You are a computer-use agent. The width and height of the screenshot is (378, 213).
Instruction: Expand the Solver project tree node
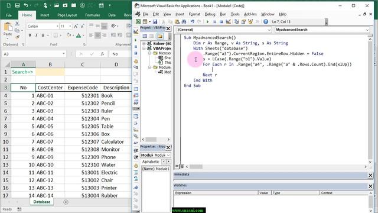[144, 43]
